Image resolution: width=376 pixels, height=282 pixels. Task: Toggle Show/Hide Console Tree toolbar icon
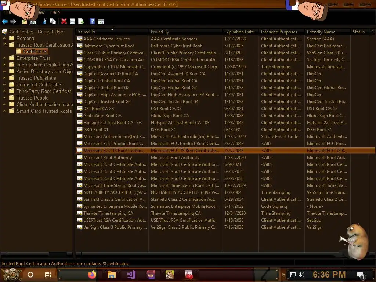33,22
